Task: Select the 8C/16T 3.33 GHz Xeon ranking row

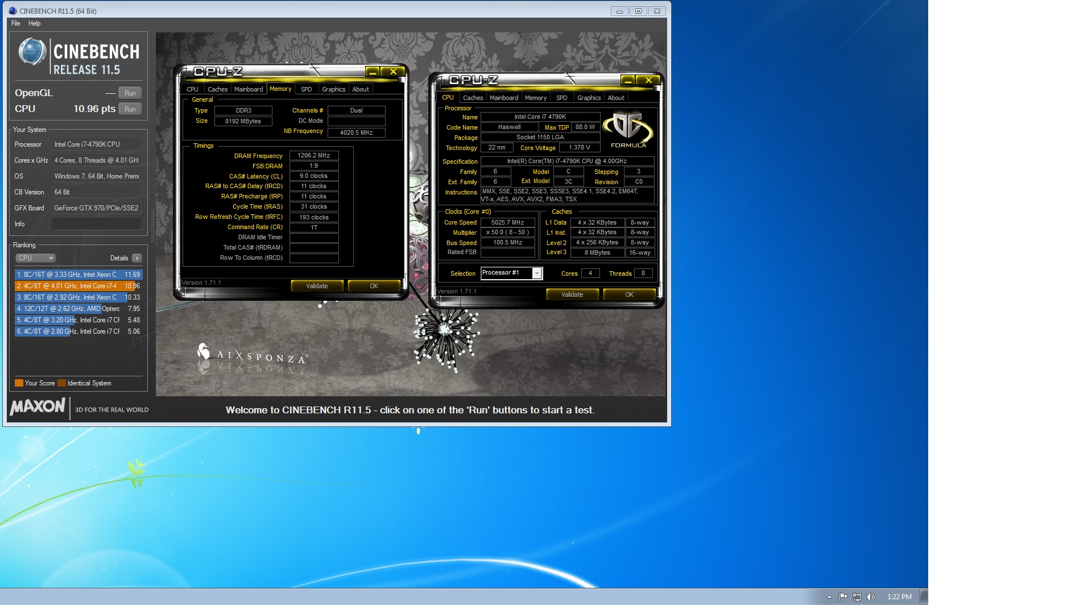Action: [78, 275]
